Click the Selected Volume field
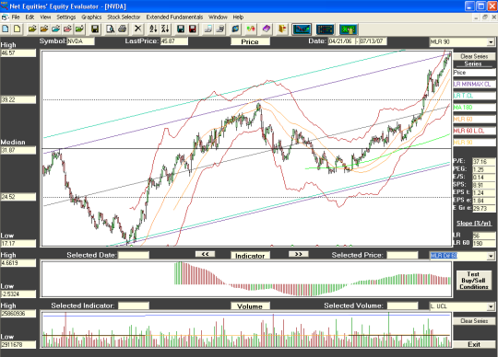The height and width of the screenshot is (357, 498). [x=402, y=305]
